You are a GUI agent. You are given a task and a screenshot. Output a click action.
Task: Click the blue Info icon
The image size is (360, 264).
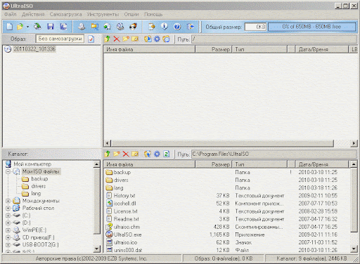click(x=165, y=27)
